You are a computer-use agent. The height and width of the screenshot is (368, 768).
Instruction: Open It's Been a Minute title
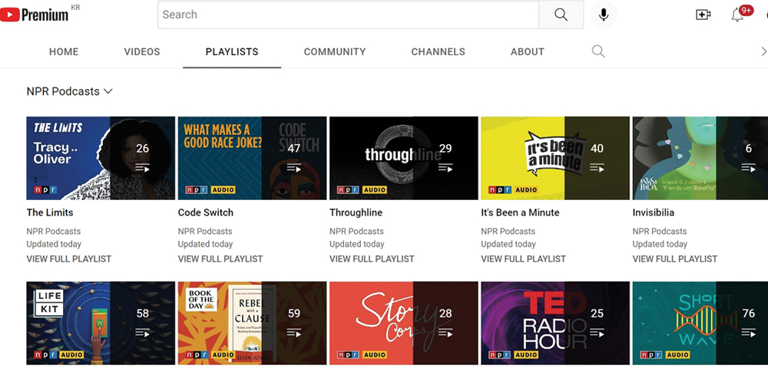(x=520, y=212)
